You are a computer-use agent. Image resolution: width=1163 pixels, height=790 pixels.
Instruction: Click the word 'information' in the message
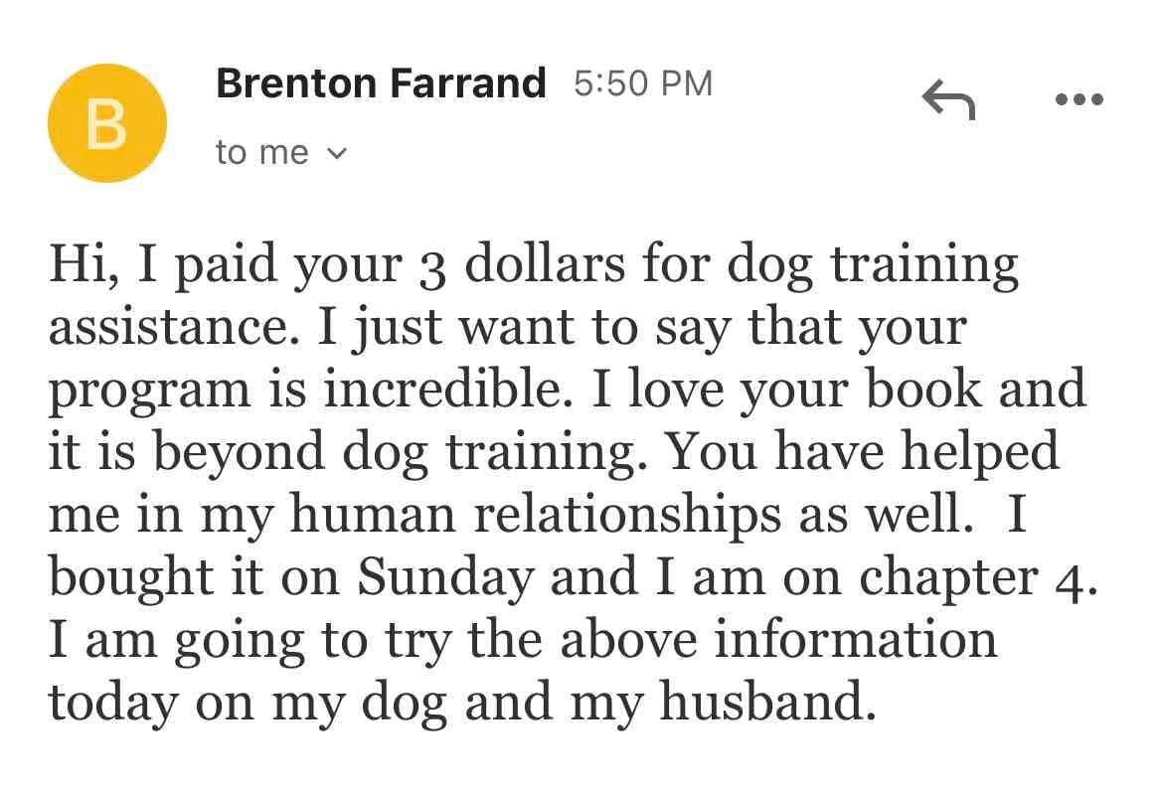click(x=855, y=640)
